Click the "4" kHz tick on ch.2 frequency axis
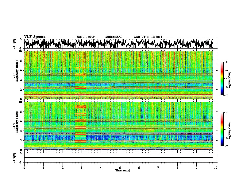 click(x=21, y=131)
